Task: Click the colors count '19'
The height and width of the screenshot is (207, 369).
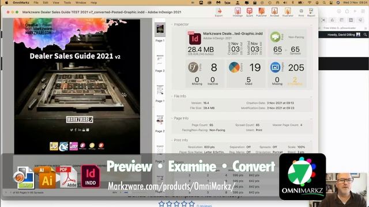Action: (255, 68)
